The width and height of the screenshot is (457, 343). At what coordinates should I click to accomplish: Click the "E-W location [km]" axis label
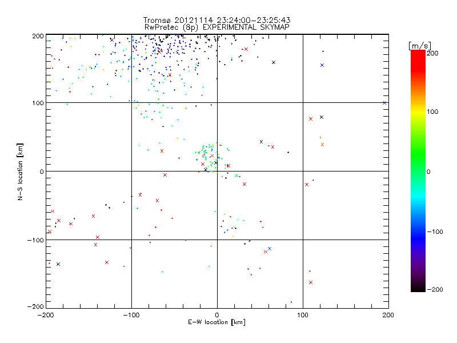point(217,322)
